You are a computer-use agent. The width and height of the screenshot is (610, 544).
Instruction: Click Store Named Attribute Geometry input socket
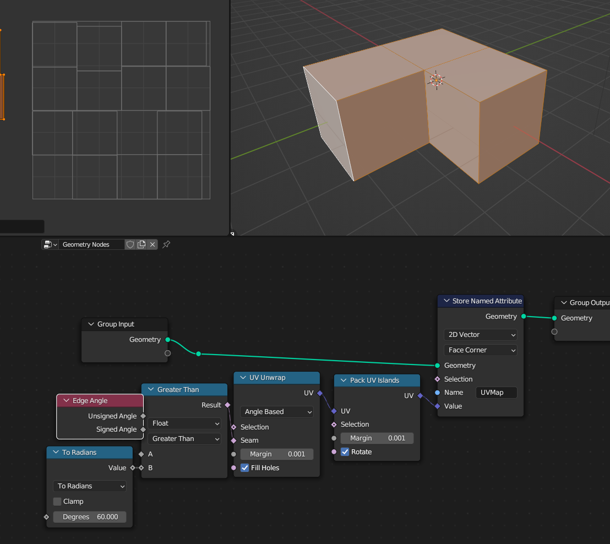tap(437, 366)
